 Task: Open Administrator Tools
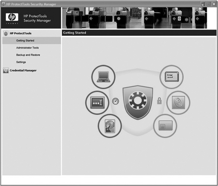click(x=28, y=48)
